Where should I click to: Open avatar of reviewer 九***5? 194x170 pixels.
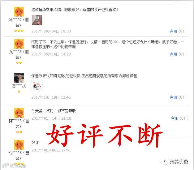pyautogui.click(x=19, y=44)
